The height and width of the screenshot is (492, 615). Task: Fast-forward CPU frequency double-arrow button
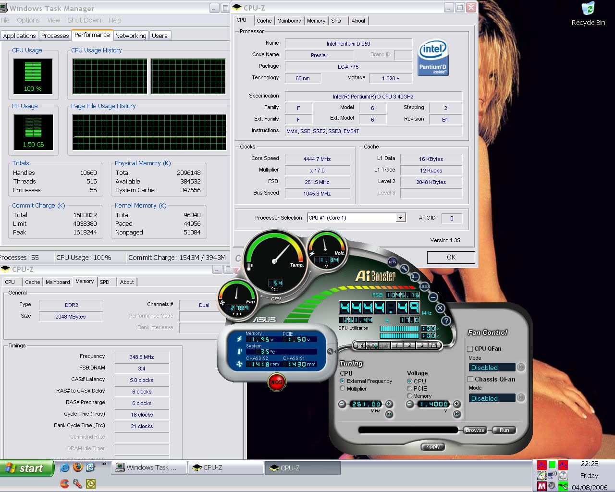(389, 414)
